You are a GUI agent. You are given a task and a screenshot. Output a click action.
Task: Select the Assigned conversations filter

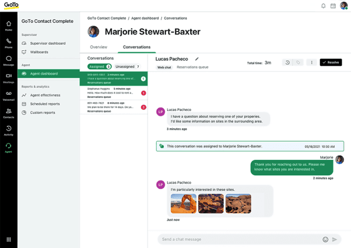[x=100, y=67]
